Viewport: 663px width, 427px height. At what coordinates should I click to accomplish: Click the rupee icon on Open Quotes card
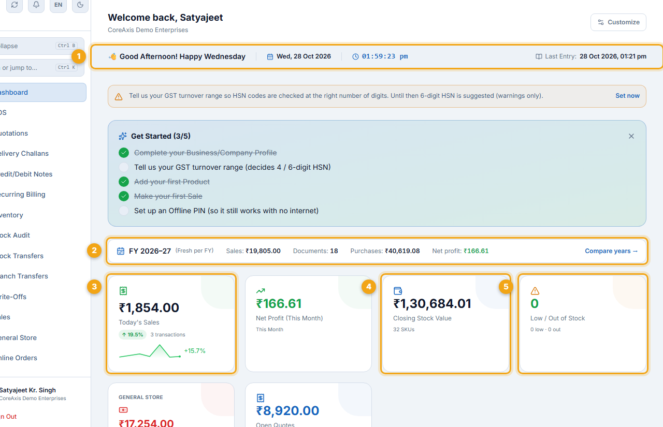[x=260, y=398]
